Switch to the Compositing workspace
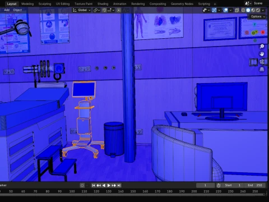 point(157,4)
